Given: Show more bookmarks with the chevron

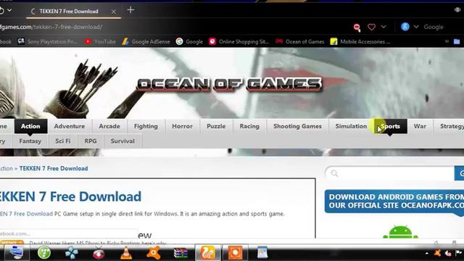Looking at the screenshot, I should click(x=447, y=41).
